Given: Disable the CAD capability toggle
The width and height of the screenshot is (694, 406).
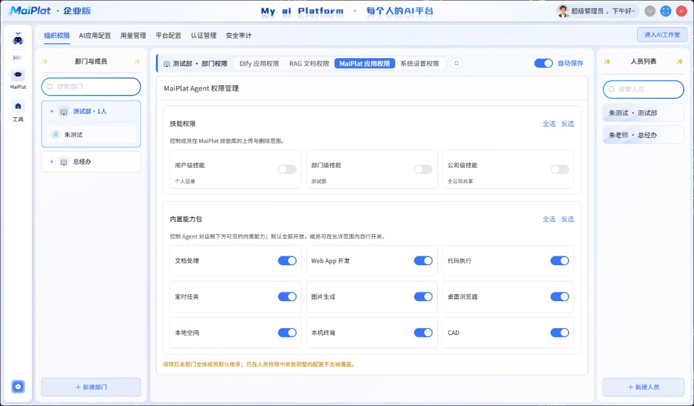Looking at the screenshot, I should coord(559,333).
